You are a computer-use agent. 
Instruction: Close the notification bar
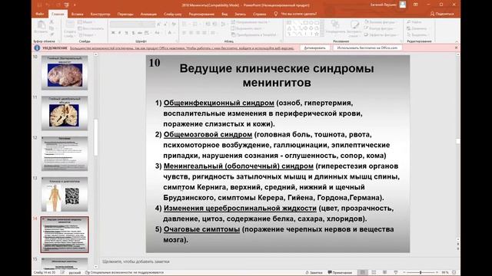point(456,48)
